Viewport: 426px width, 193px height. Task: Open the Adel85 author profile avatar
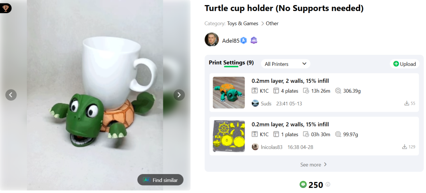click(211, 40)
